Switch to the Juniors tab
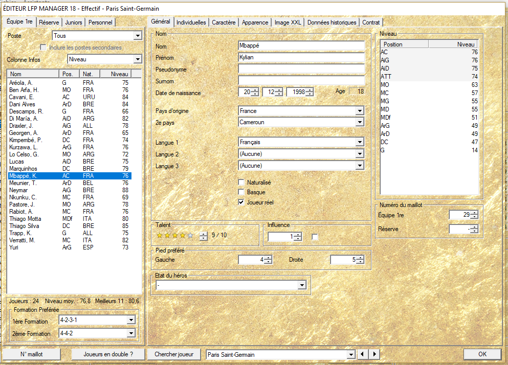508x365 pixels. pyautogui.click(x=74, y=22)
